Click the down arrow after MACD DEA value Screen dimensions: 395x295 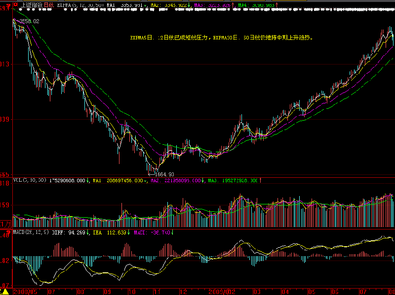point(129,232)
